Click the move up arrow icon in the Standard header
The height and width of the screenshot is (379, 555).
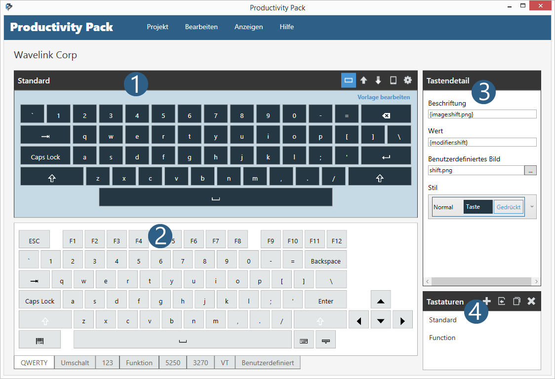pyautogui.click(x=363, y=80)
